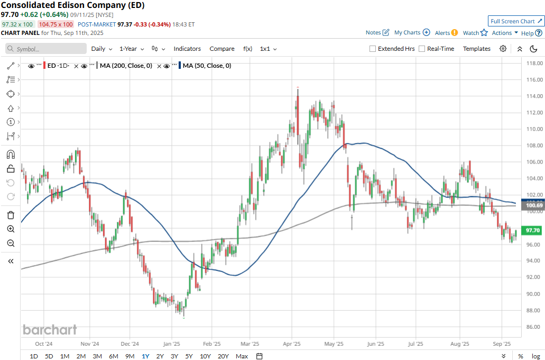Expand the Fibonacci tools submenu arrow
Viewport: 545px width, 360px height.
[19, 80]
